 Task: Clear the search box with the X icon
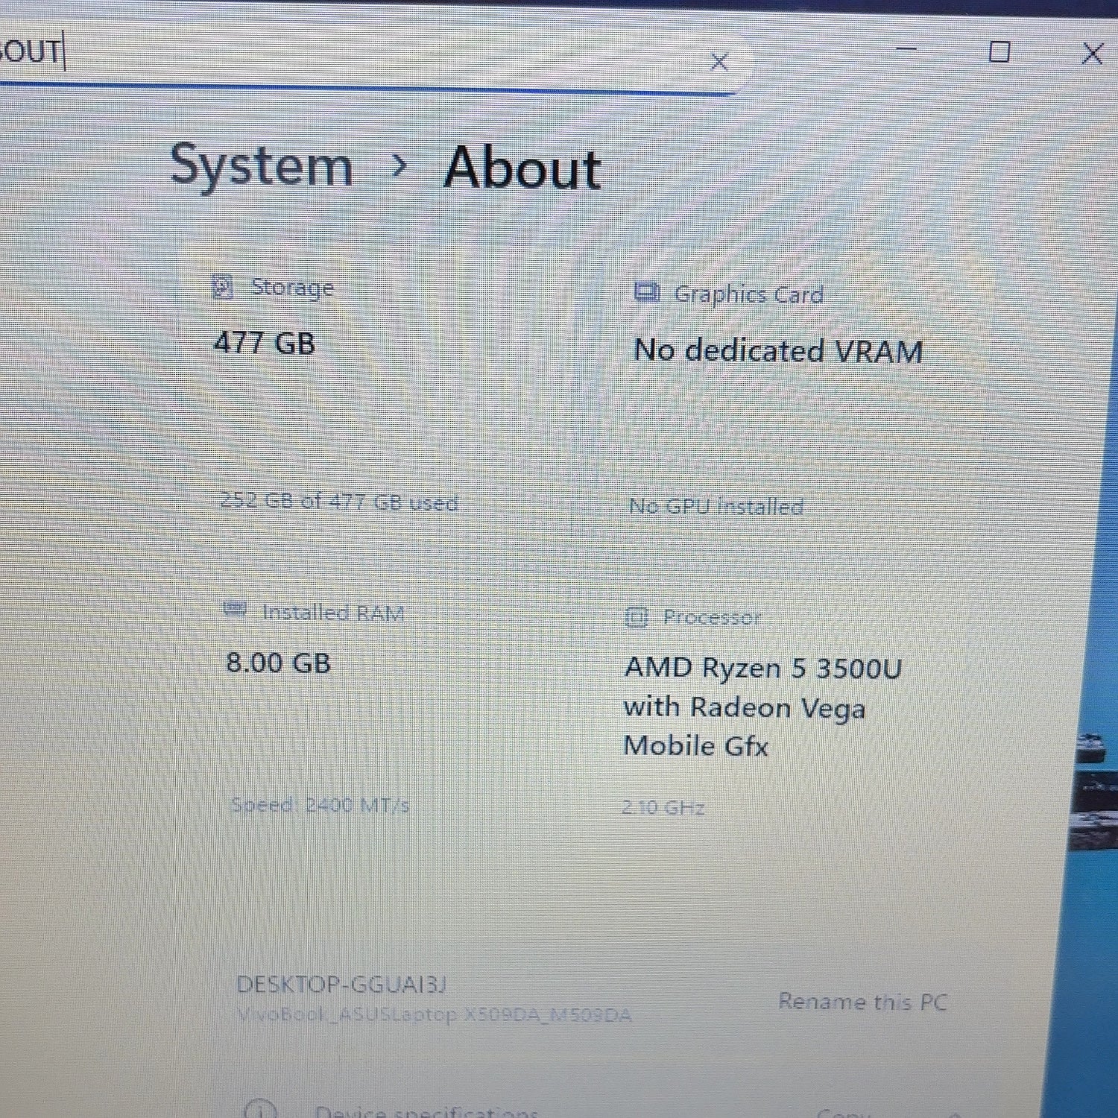click(719, 62)
